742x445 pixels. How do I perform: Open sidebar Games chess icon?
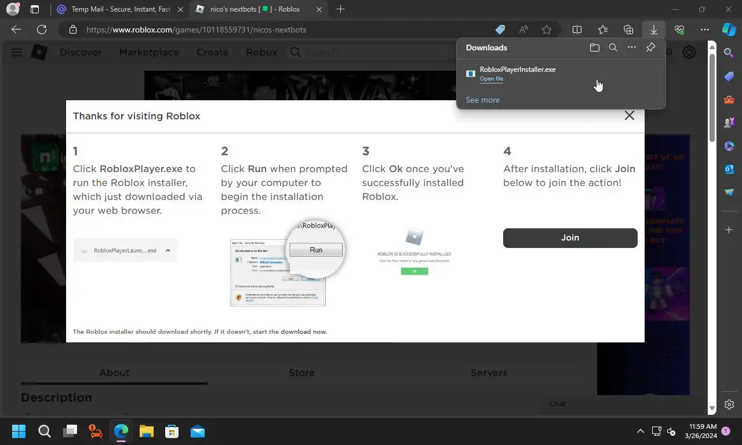[x=729, y=123]
